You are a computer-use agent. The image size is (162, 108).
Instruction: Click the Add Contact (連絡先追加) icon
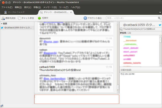click(x=3, y=18)
